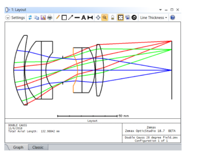Toggle the highlighted zoom magnifier tool
Viewport: 199px width, 154px height.
[105, 18]
